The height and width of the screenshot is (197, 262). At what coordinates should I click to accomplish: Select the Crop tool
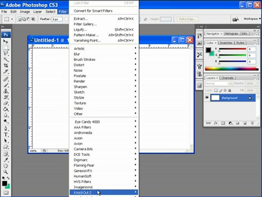click(6, 65)
